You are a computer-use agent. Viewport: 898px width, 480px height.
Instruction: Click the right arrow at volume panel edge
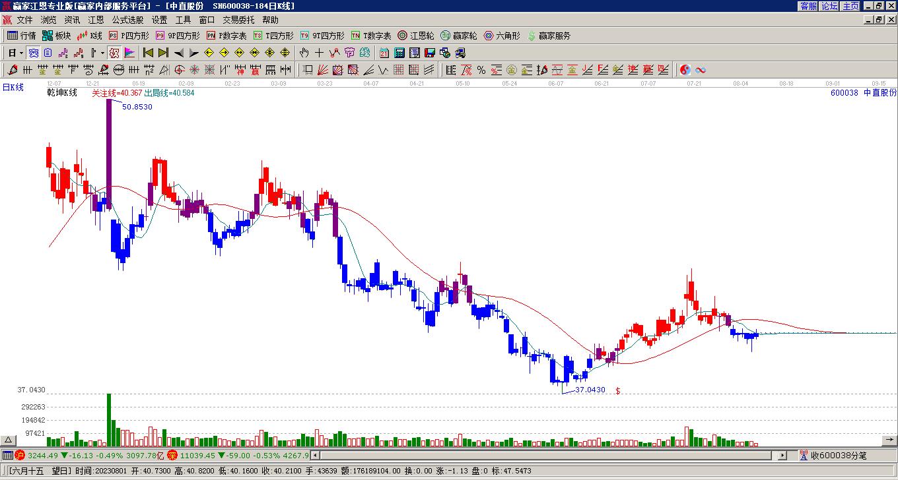[x=889, y=440]
